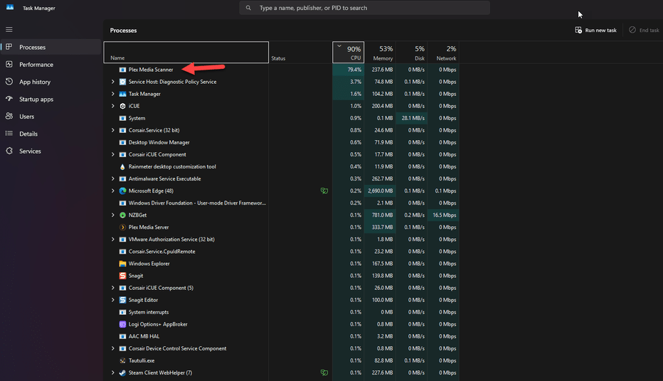
Task: Click the Rainmeter droplet icon
Action: coord(122,167)
